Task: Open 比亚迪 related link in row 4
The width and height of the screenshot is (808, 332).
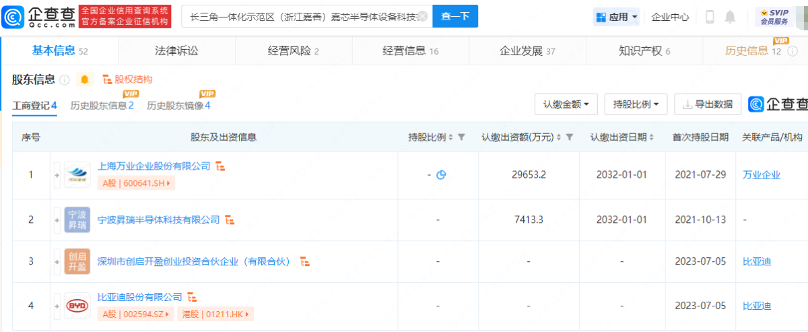Action: coord(757,306)
